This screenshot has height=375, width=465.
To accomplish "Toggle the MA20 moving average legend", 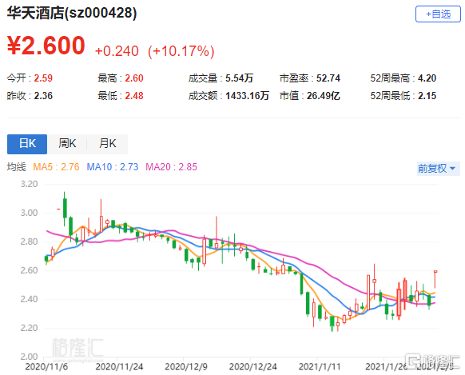I will (x=171, y=167).
